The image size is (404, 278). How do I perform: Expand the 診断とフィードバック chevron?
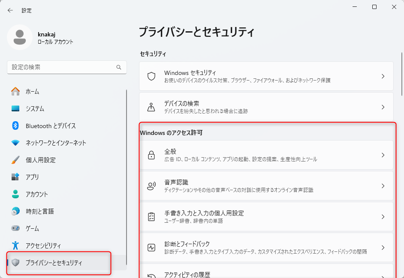(x=383, y=247)
